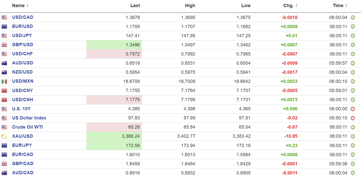This screenshot has width=361, height=176.
Task: Click the green clock icon for Crude Oil WTI
Action: 353,127
